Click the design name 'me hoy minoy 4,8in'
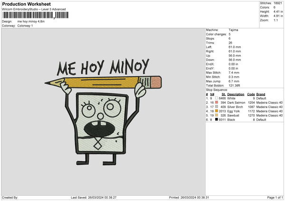The image size is (285, 201). tap(31, 21)
